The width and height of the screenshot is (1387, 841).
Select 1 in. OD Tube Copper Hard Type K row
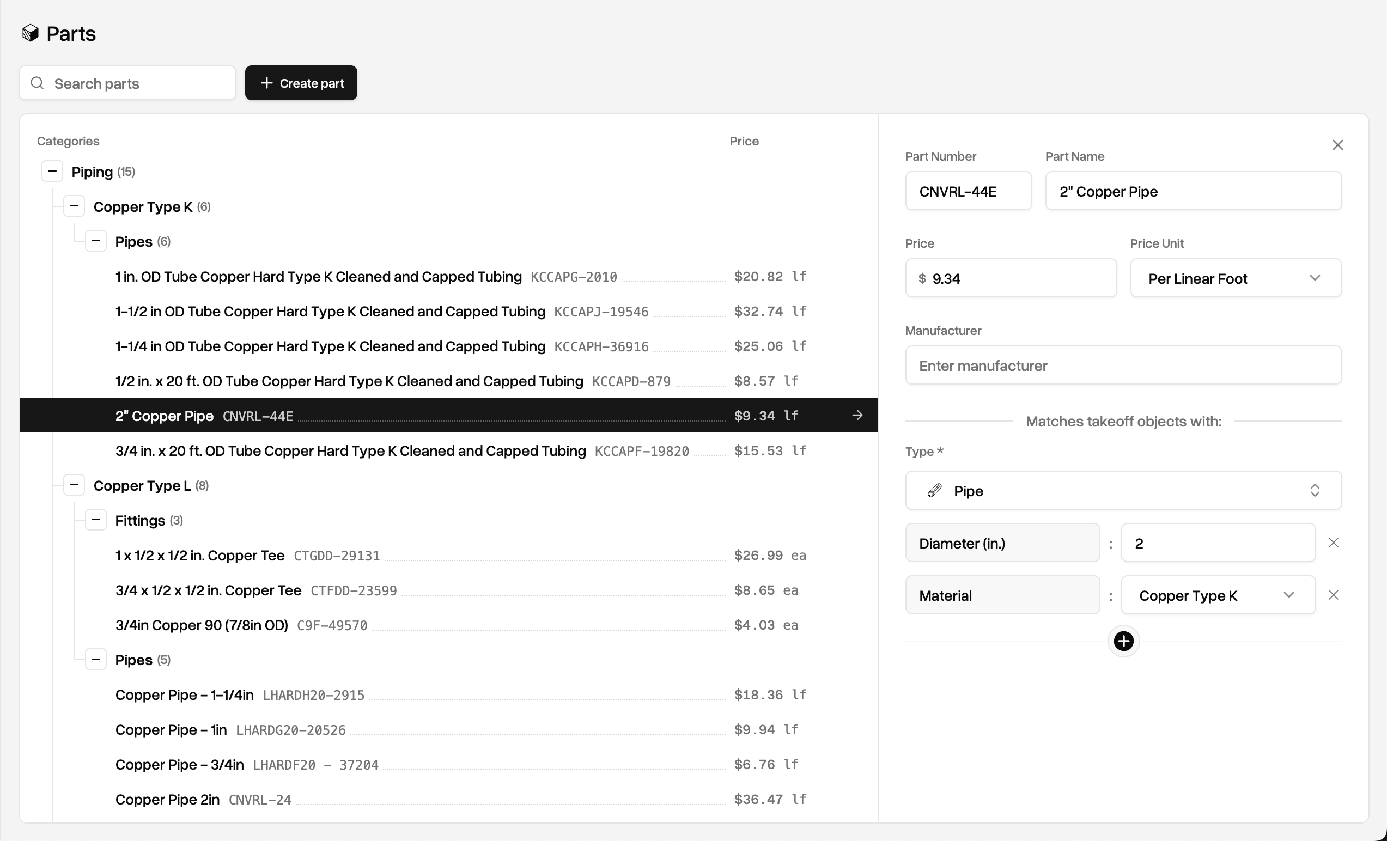coord(449,276)
